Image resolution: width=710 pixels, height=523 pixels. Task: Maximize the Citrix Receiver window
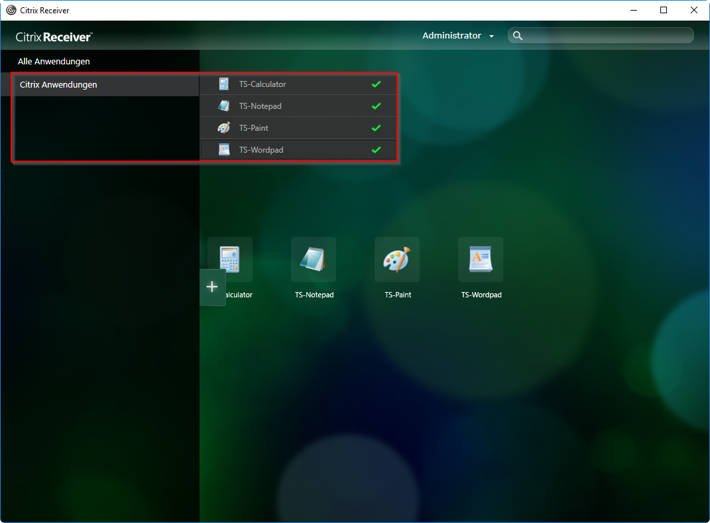coord(664,10)
